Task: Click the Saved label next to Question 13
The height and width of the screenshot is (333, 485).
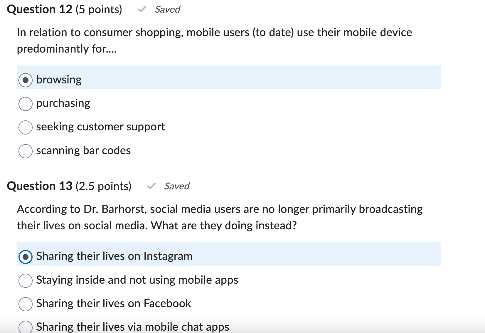Action: point(177,186)
